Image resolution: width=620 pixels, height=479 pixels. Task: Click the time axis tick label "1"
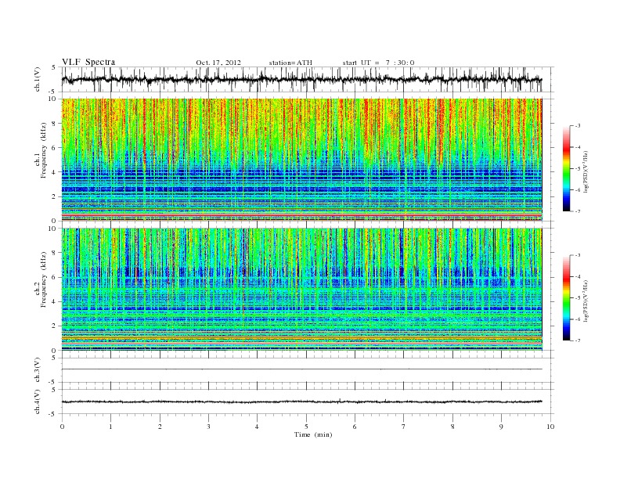coord(110,427)
